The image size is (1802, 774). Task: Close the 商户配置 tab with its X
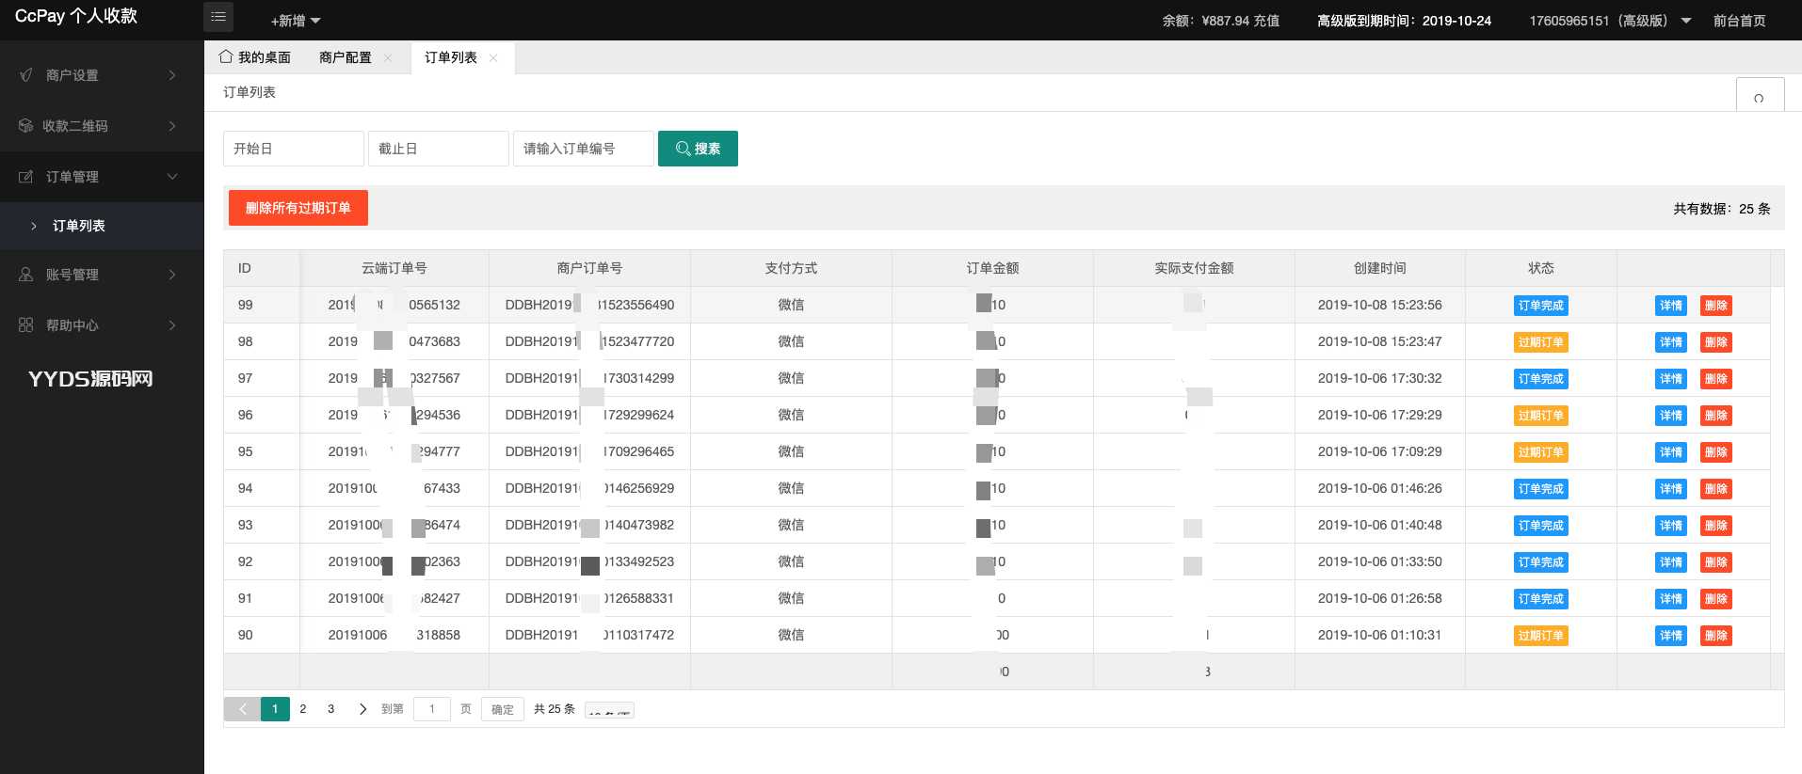point(388,58)
